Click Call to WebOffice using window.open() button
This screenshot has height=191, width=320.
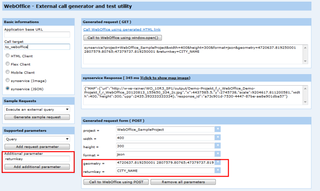coord(123,38)
